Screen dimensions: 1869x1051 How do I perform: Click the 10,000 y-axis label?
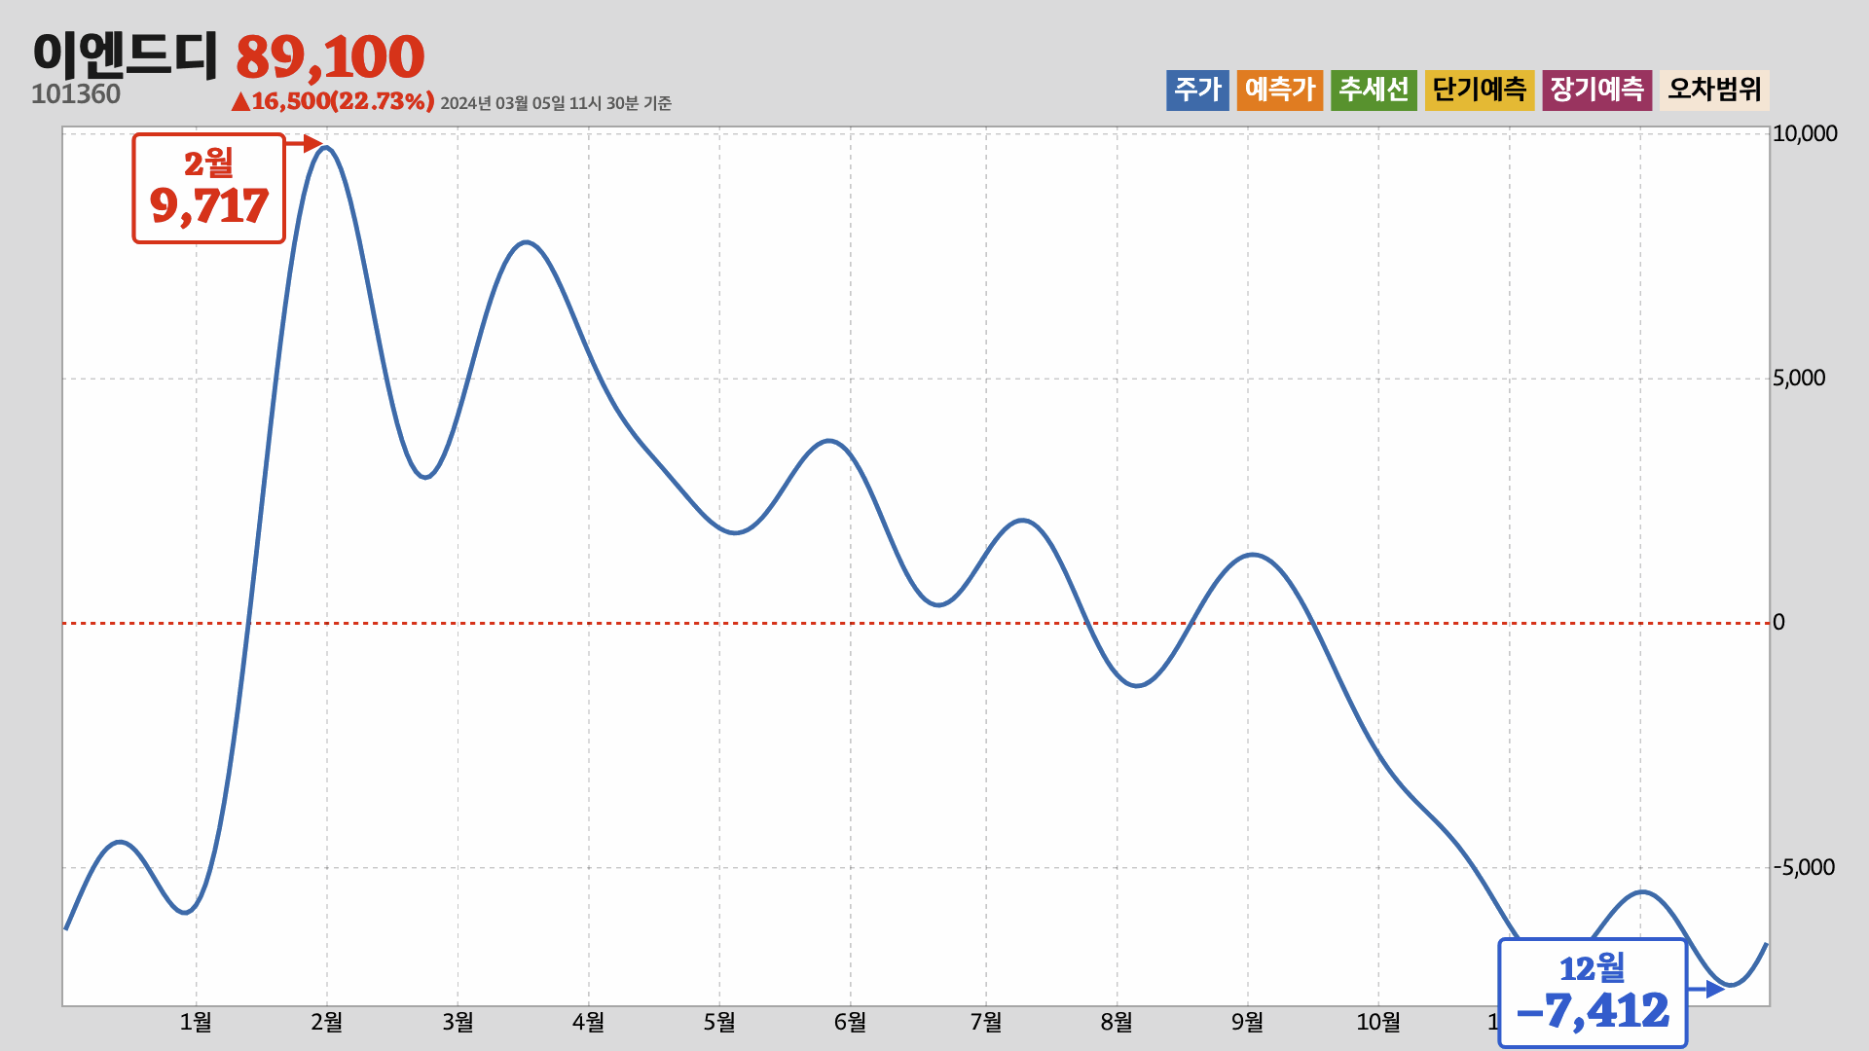point(1805,133)
